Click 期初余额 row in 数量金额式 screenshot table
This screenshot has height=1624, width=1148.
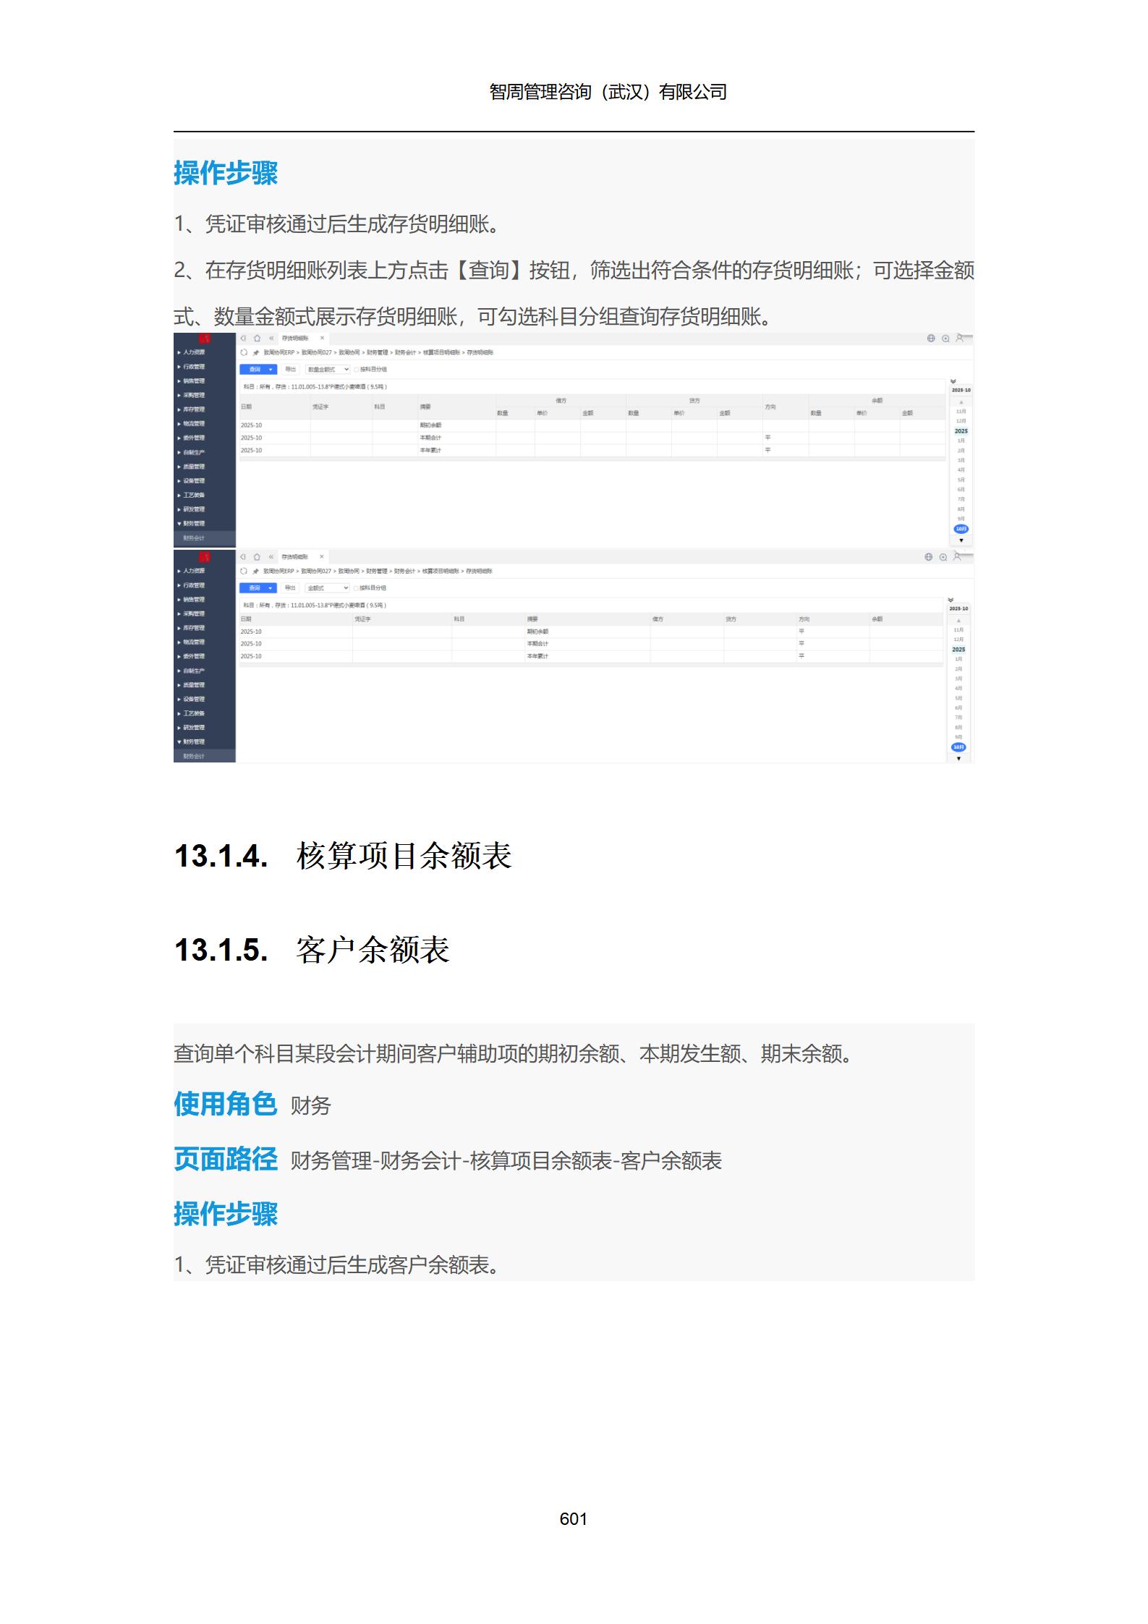tap(592, 425)
